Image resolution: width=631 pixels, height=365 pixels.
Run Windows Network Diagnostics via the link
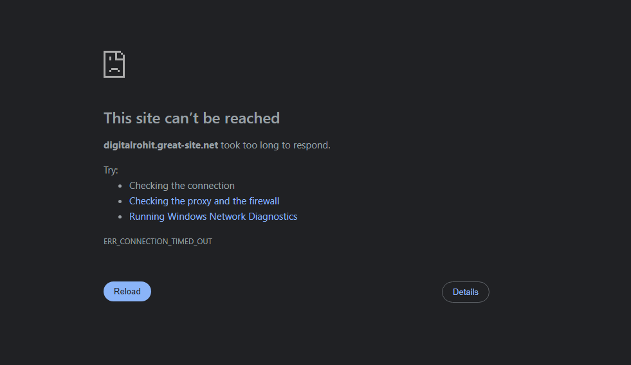tap(213, 217)
